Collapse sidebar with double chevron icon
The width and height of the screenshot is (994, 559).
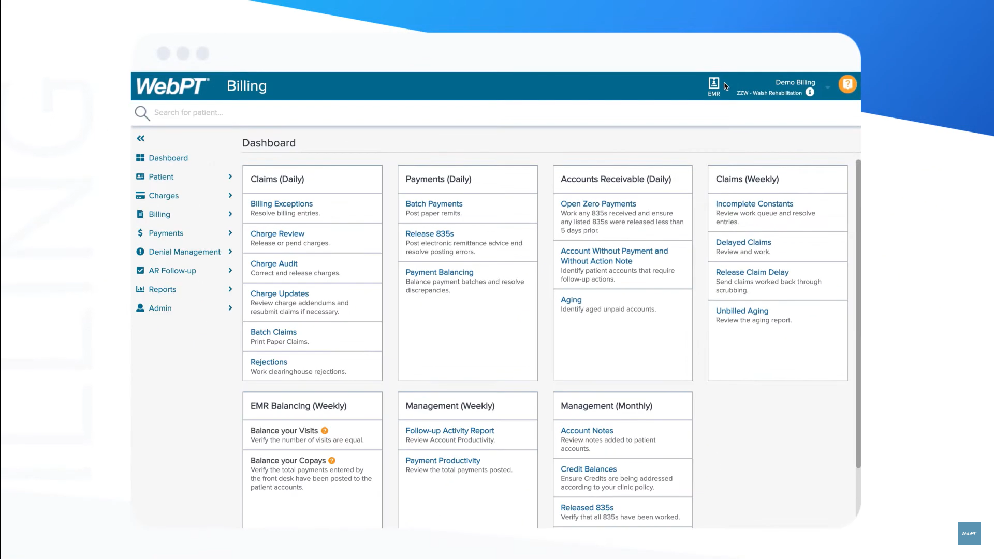141,138
